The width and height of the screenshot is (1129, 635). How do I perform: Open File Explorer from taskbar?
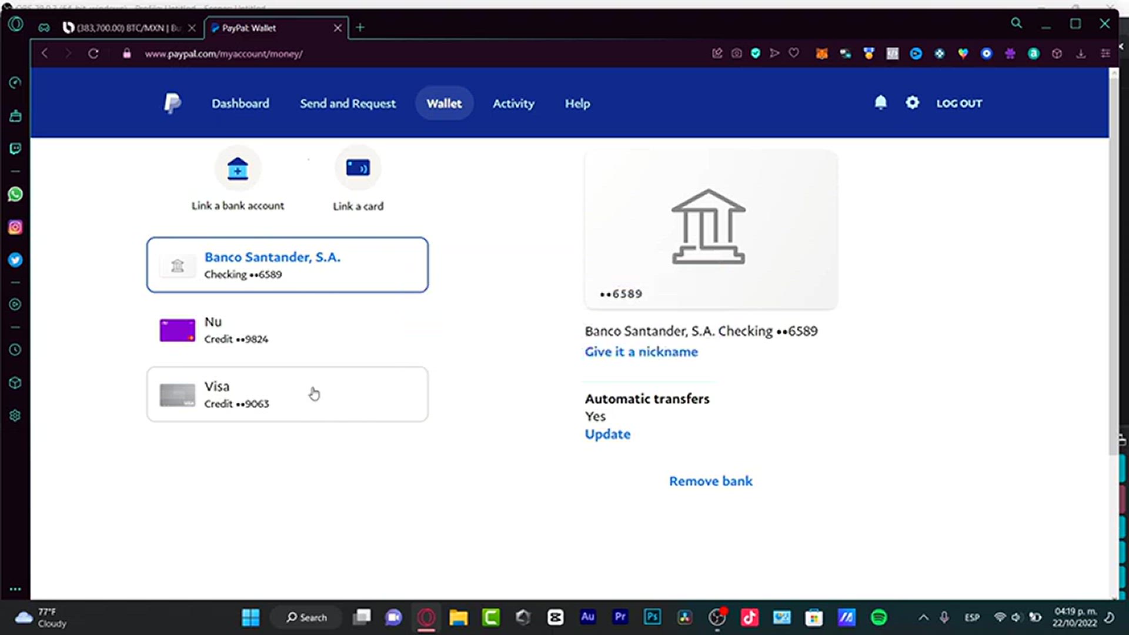point(458,617)
